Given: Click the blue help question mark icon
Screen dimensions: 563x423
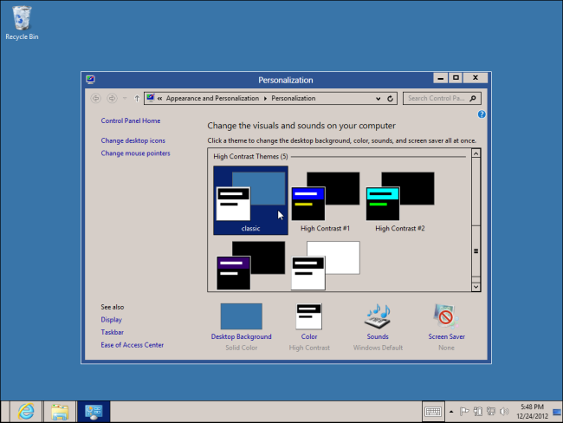Looking at the screenshot, I should point(482,114).
